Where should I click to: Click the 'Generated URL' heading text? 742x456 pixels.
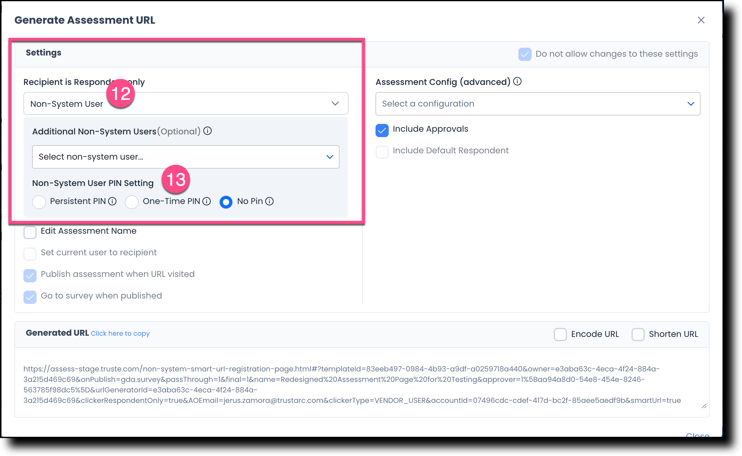click(57, 333)
